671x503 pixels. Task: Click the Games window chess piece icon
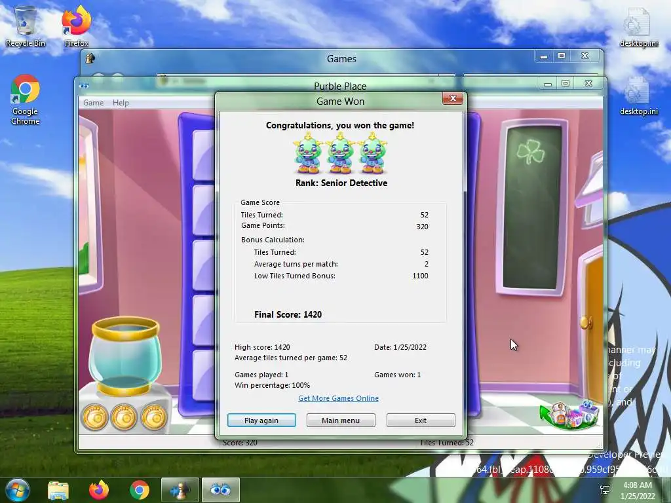(x=90, y=58)
